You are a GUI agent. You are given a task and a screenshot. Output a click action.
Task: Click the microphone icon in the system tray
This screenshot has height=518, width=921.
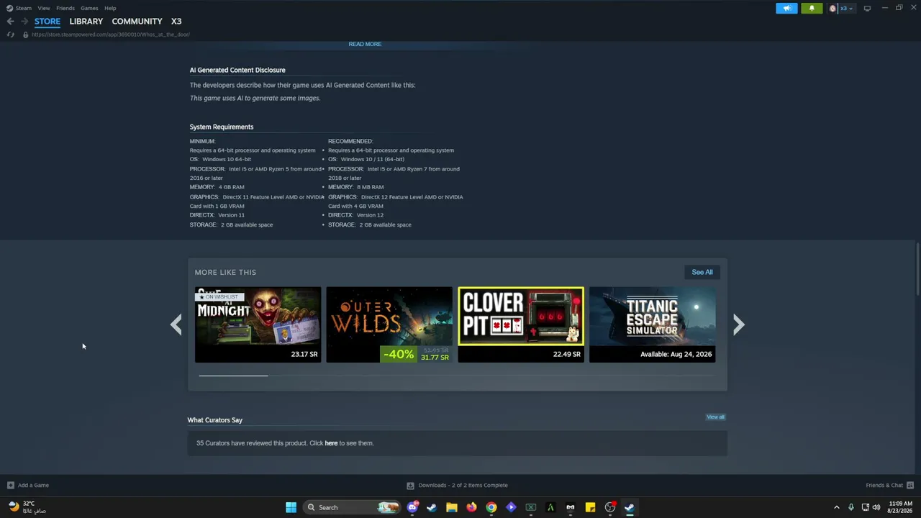coord(851,507)
